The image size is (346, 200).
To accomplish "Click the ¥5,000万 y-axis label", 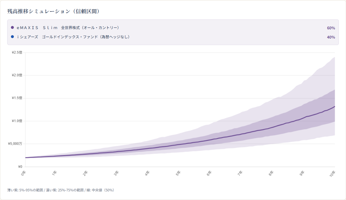I will (x=15, y=144).
